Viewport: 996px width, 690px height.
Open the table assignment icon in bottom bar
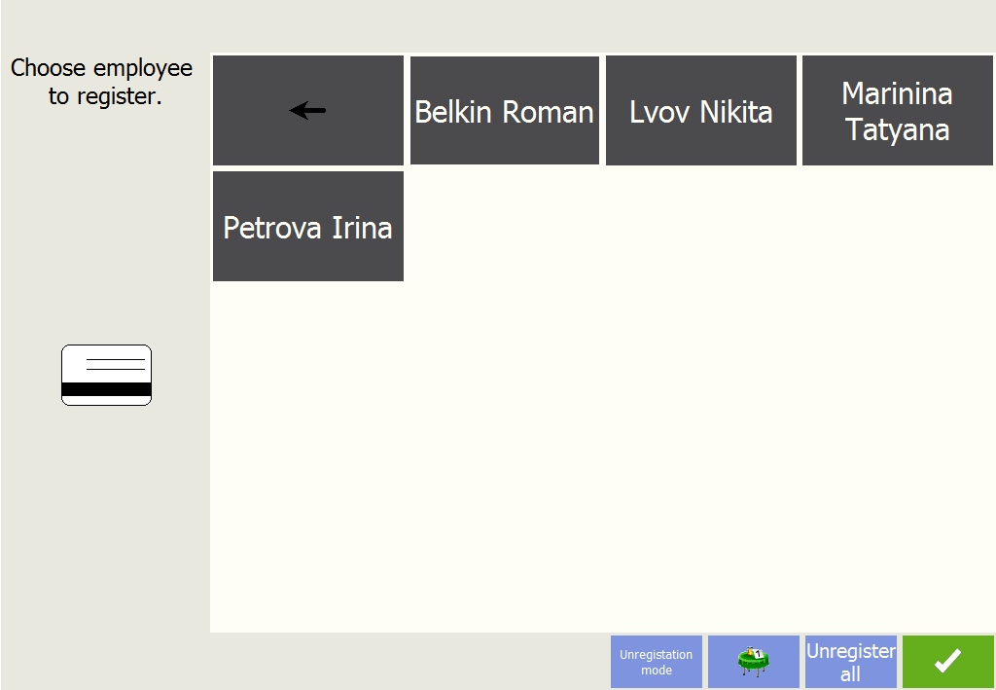754,662
